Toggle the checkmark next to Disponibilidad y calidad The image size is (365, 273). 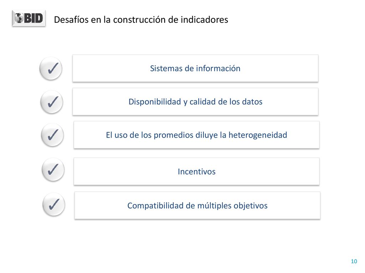(x=52, y=102)
